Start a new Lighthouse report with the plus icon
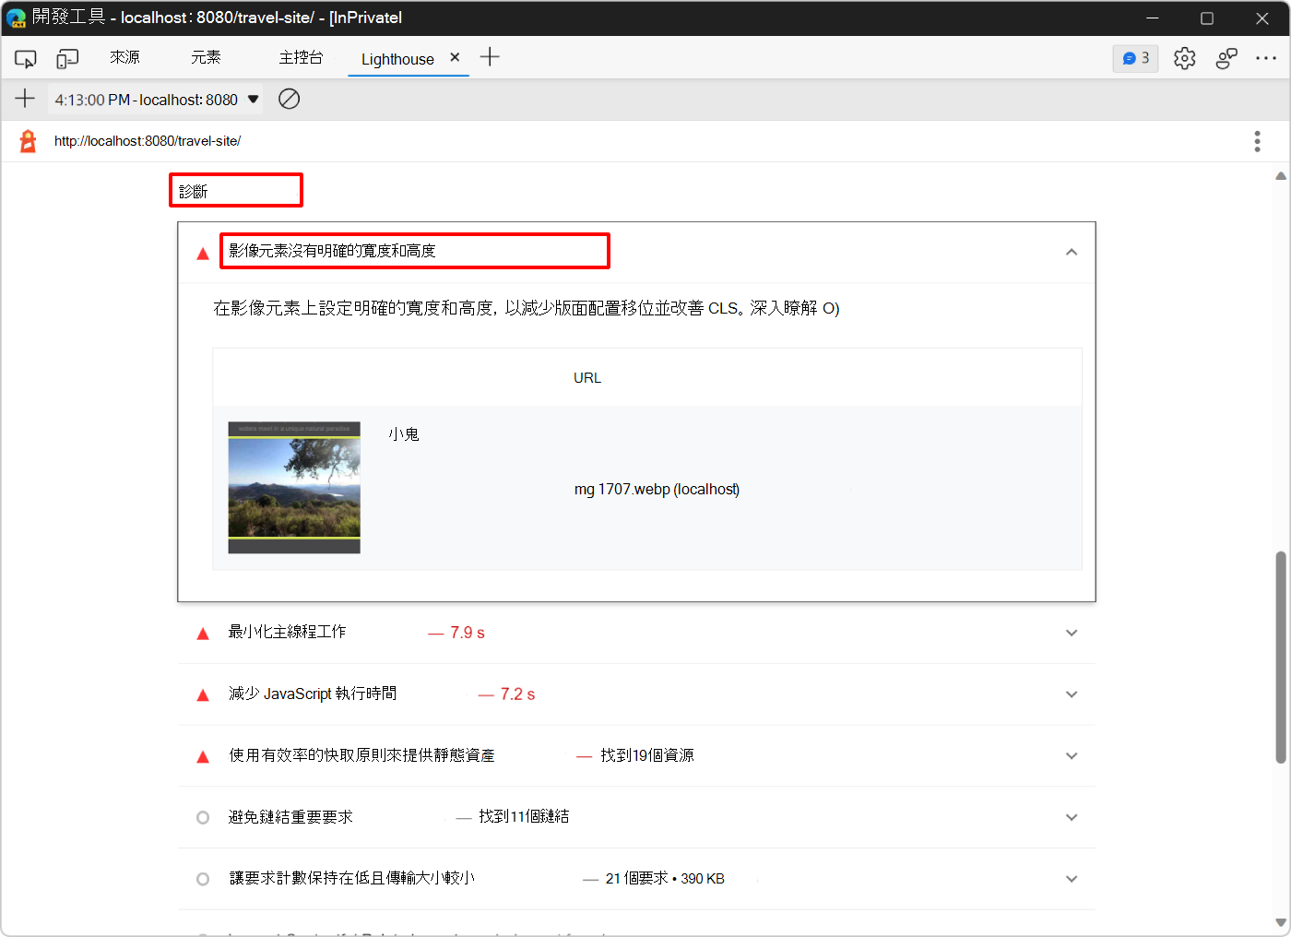Viewport: 1291px width, 937px height. pos(24,99)
